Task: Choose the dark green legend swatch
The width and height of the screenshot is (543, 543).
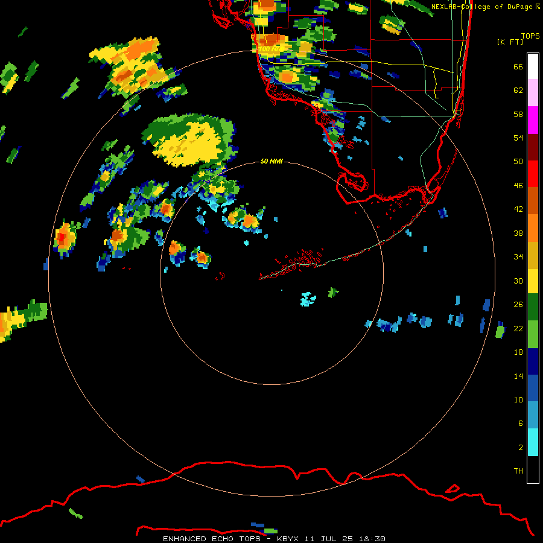Action: pyautogui.click(x=533, y=307)
